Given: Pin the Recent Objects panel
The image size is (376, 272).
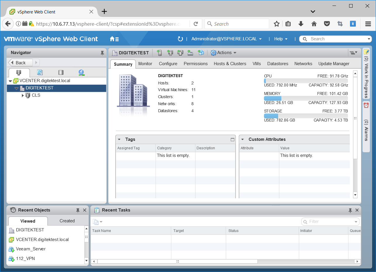Looking at the screenshot, I should 78,210.
